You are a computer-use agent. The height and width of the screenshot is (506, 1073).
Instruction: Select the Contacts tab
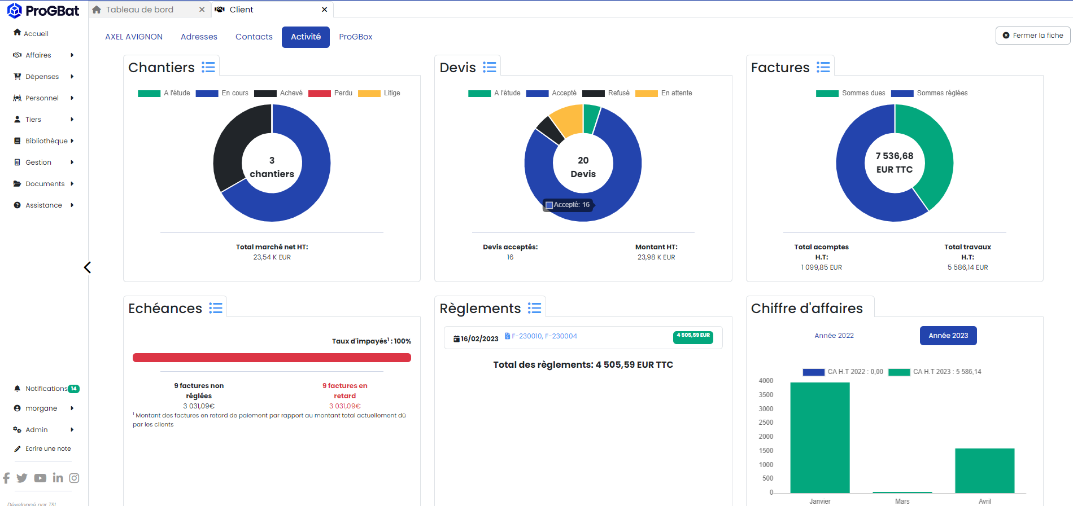tap(254, 37)
